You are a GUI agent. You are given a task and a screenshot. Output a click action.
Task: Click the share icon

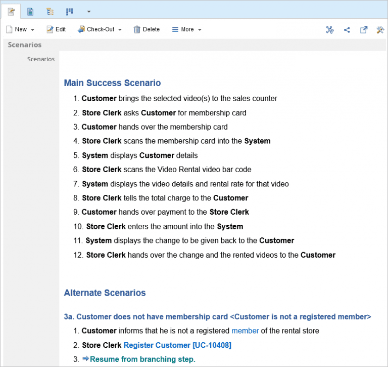[347, 30]
